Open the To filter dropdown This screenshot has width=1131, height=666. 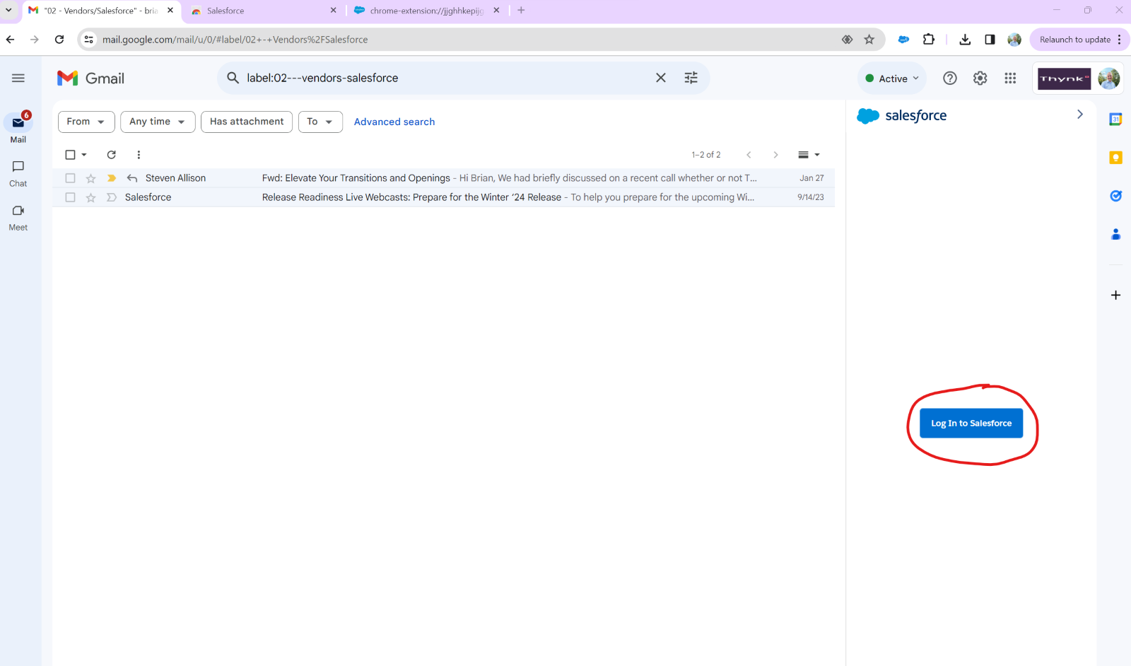[320, 122]
